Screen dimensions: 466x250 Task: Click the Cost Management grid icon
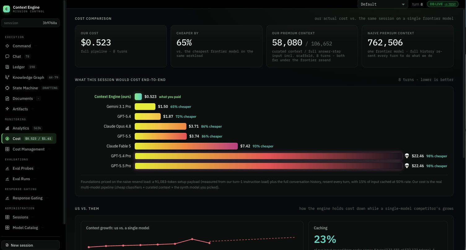(x=7, y=149)
